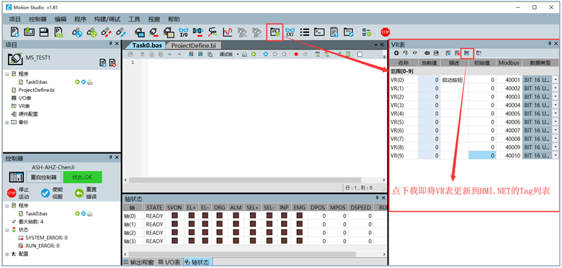Open the 构建/调试 menu
The height and width of the screenshot is (268, 562).
pos(107,19)
